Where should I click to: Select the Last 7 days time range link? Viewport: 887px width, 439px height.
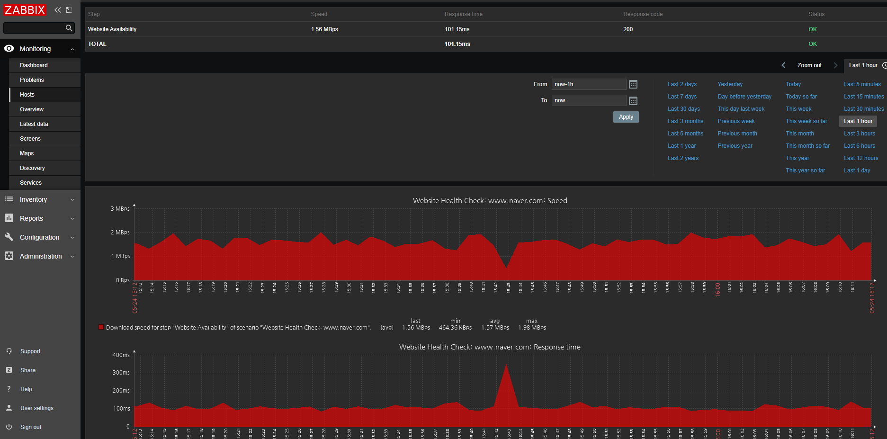pyautogui.click(x=681, y=96)
